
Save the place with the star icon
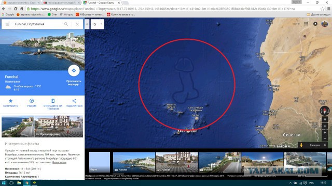[x=10, y=101]
